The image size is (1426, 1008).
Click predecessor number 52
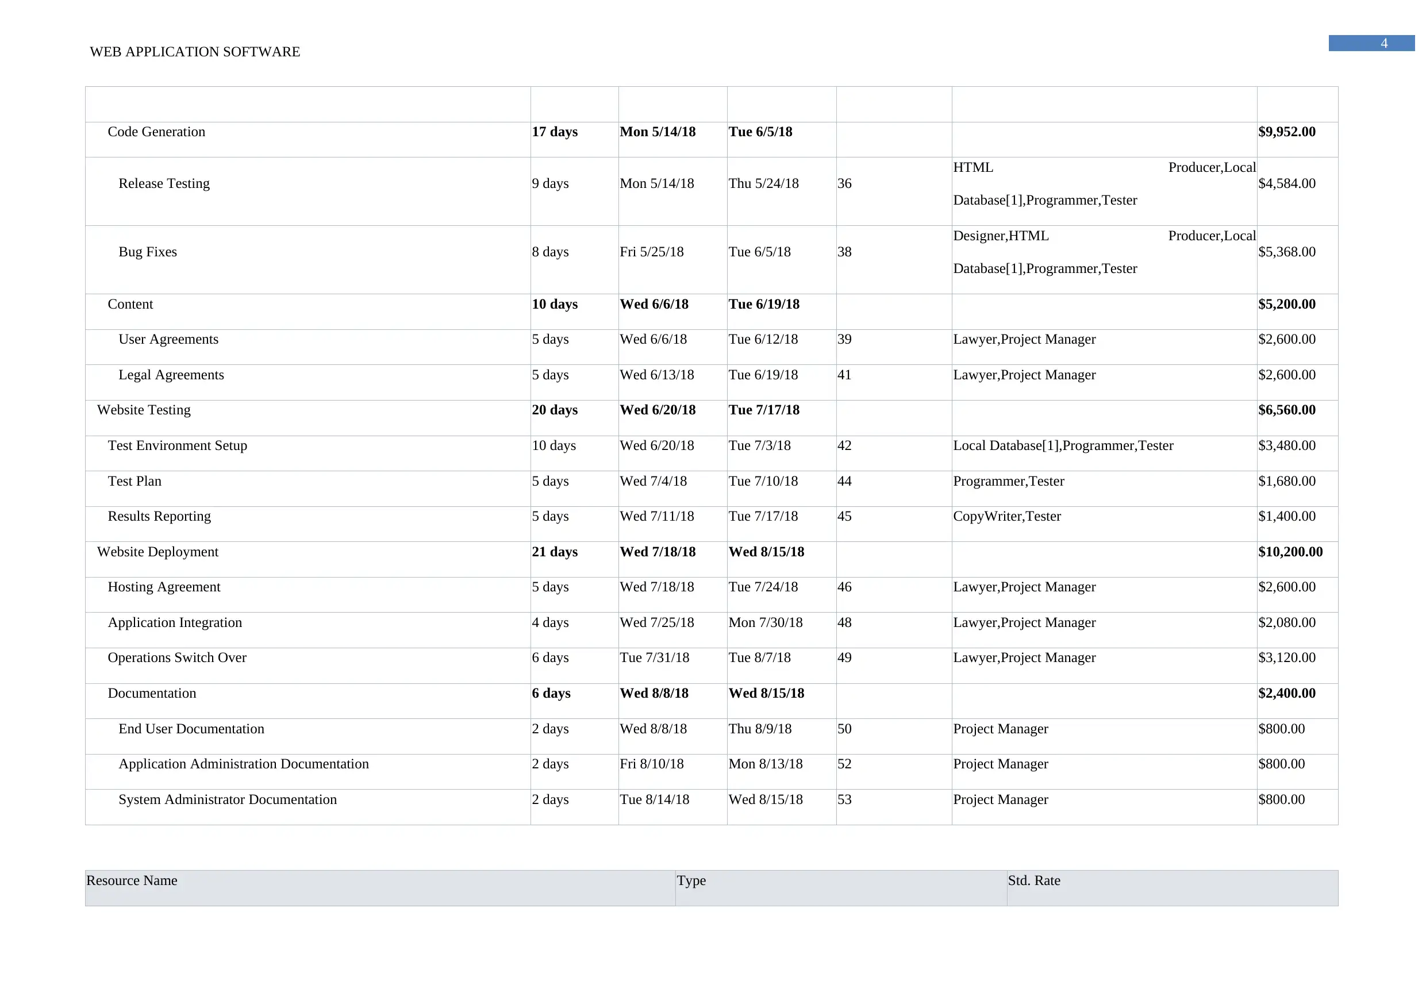(x=845, y=763)
